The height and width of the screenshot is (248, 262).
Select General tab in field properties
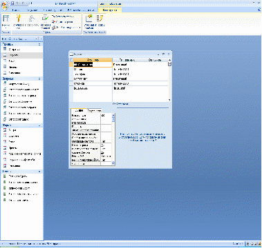(79, 111)
